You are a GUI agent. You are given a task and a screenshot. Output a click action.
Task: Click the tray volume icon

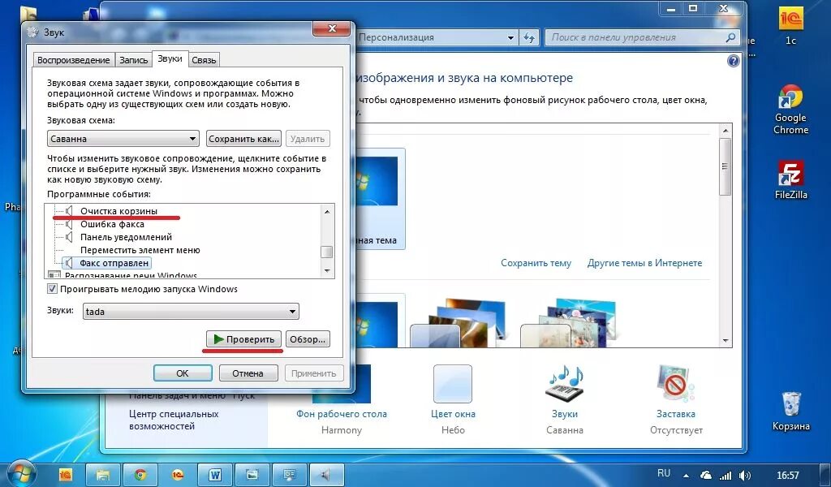pyautogui.click(x=745, y=476)
